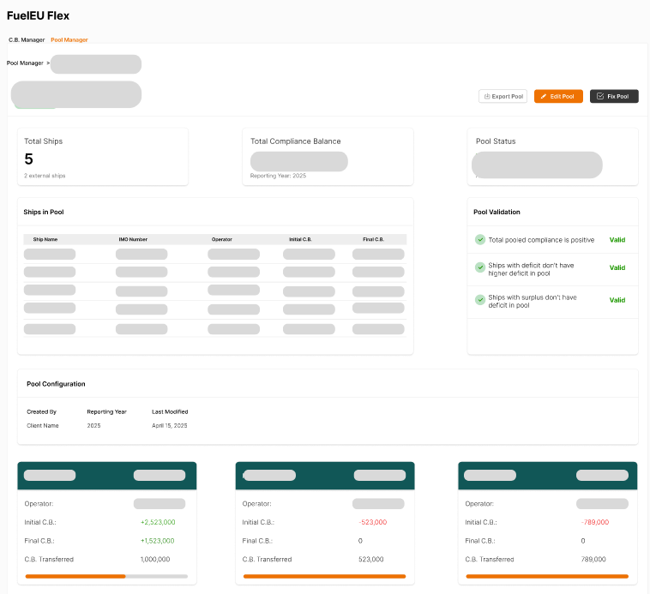The width and height of the screenshot is (650, 594).
Task: Click the IMO Number column header
Action: pos(133,239)
